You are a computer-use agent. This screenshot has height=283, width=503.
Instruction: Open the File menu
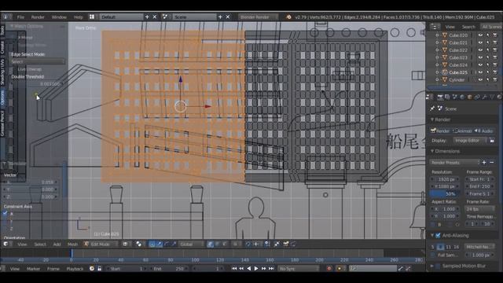click(x=20, y=17)
